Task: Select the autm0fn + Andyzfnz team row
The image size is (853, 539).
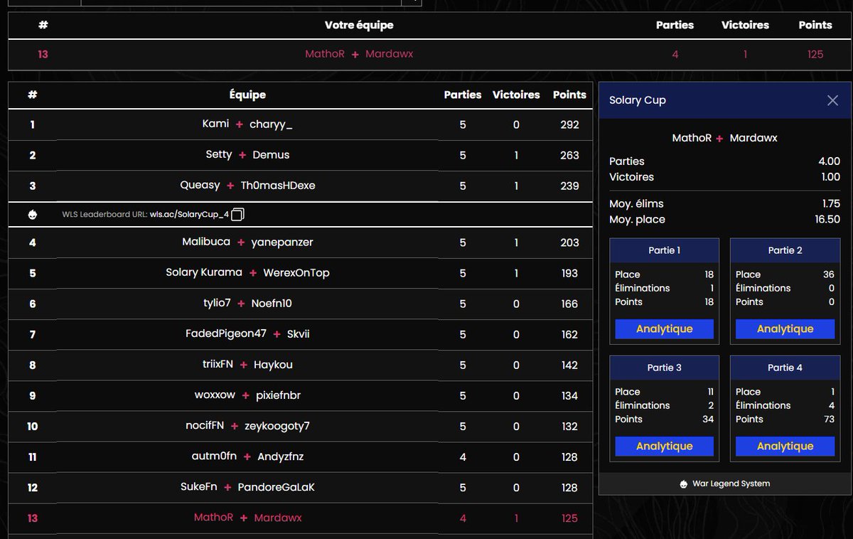Action: [300, 457]
